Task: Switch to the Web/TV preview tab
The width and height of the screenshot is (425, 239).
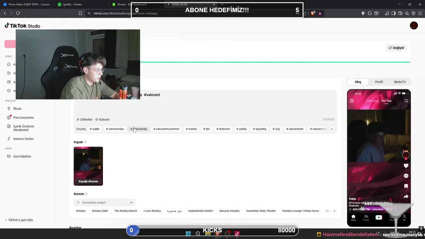Action: (400, 82)
